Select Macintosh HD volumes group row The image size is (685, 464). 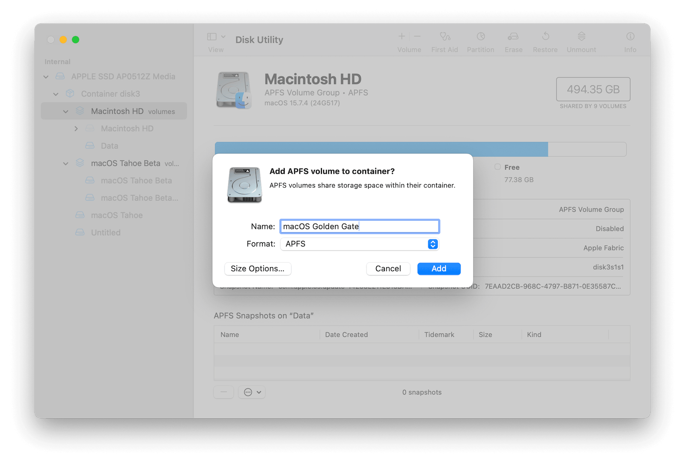click(114, 111)
